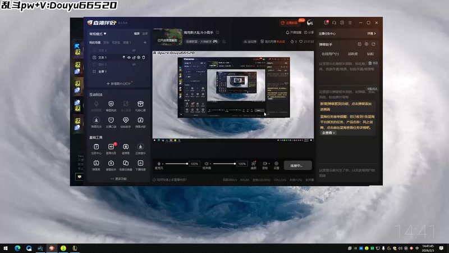Move 文本 1 source to top

(x=123, y=57)
